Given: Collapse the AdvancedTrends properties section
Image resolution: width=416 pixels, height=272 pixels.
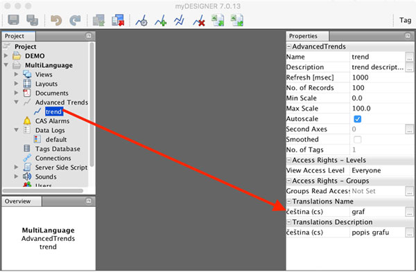Looking at the screenshot, I should (x=289, y=46).
